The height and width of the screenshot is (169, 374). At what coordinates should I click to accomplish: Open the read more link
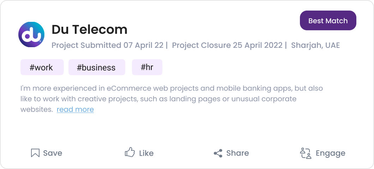[x=75, y=109]
